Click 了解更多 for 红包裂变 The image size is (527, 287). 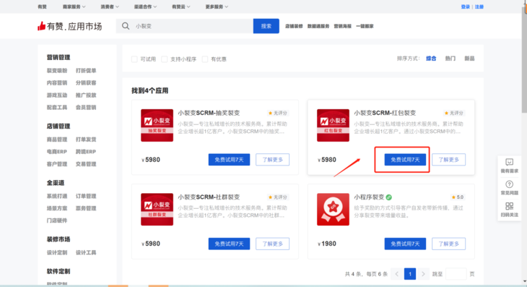click(x=448, y=160)
